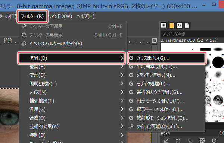
Task: Expand the 合成(O) submenu
Action: pyautogui.click(x=73, y=118)
